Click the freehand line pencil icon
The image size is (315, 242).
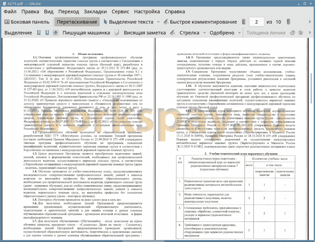[x=173, y=33]
